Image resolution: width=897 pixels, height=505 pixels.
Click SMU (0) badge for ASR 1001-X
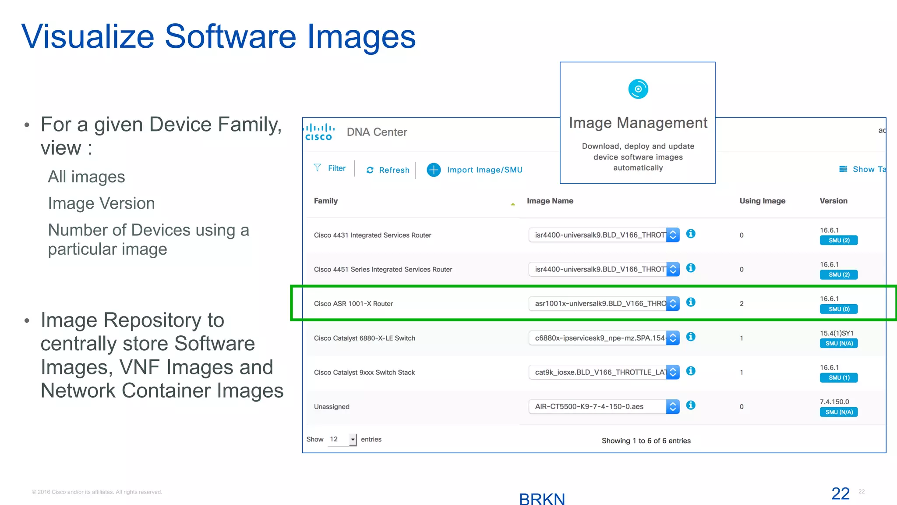[x=839, y=309]
